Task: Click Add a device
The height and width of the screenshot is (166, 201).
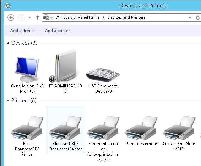Action: pos(22,31)
